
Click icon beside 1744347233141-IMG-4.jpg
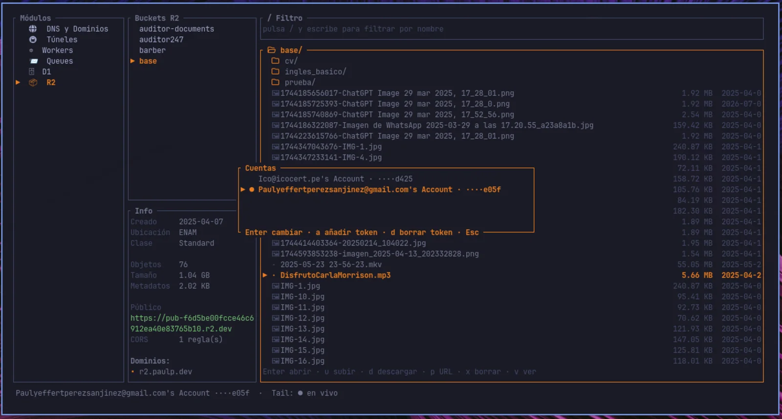(276, 157)
